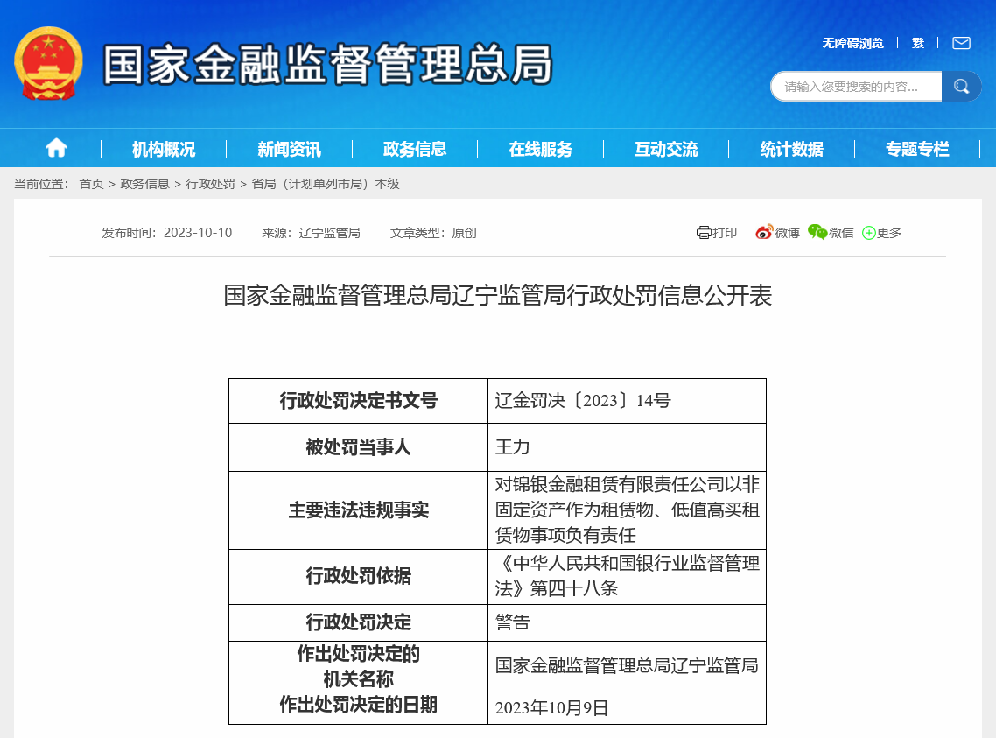996x738 pixels.
Task: Click the 国家金融监督管理总局 site title
Action: pyautogui.click(x=327, y=64)
